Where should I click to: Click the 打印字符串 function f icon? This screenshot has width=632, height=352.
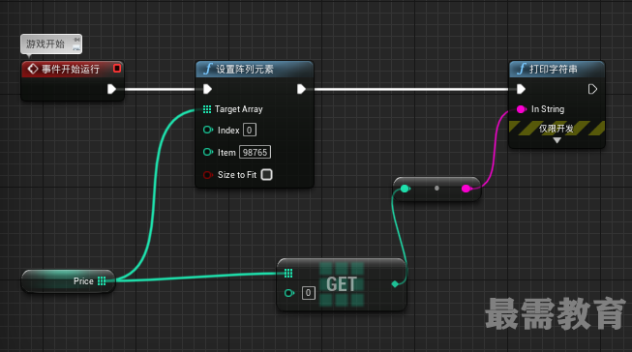(521, 69)
